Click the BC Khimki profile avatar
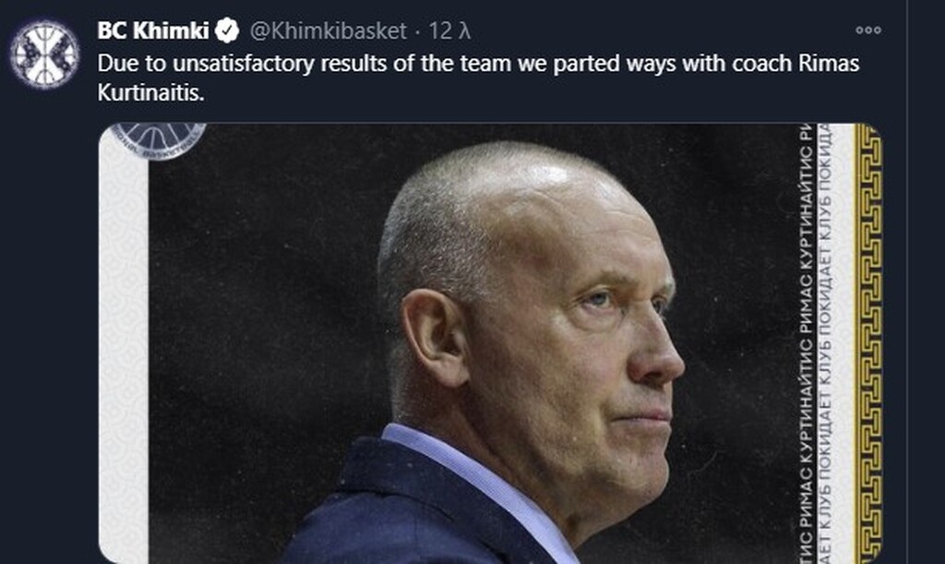 (x=44, y=54)
